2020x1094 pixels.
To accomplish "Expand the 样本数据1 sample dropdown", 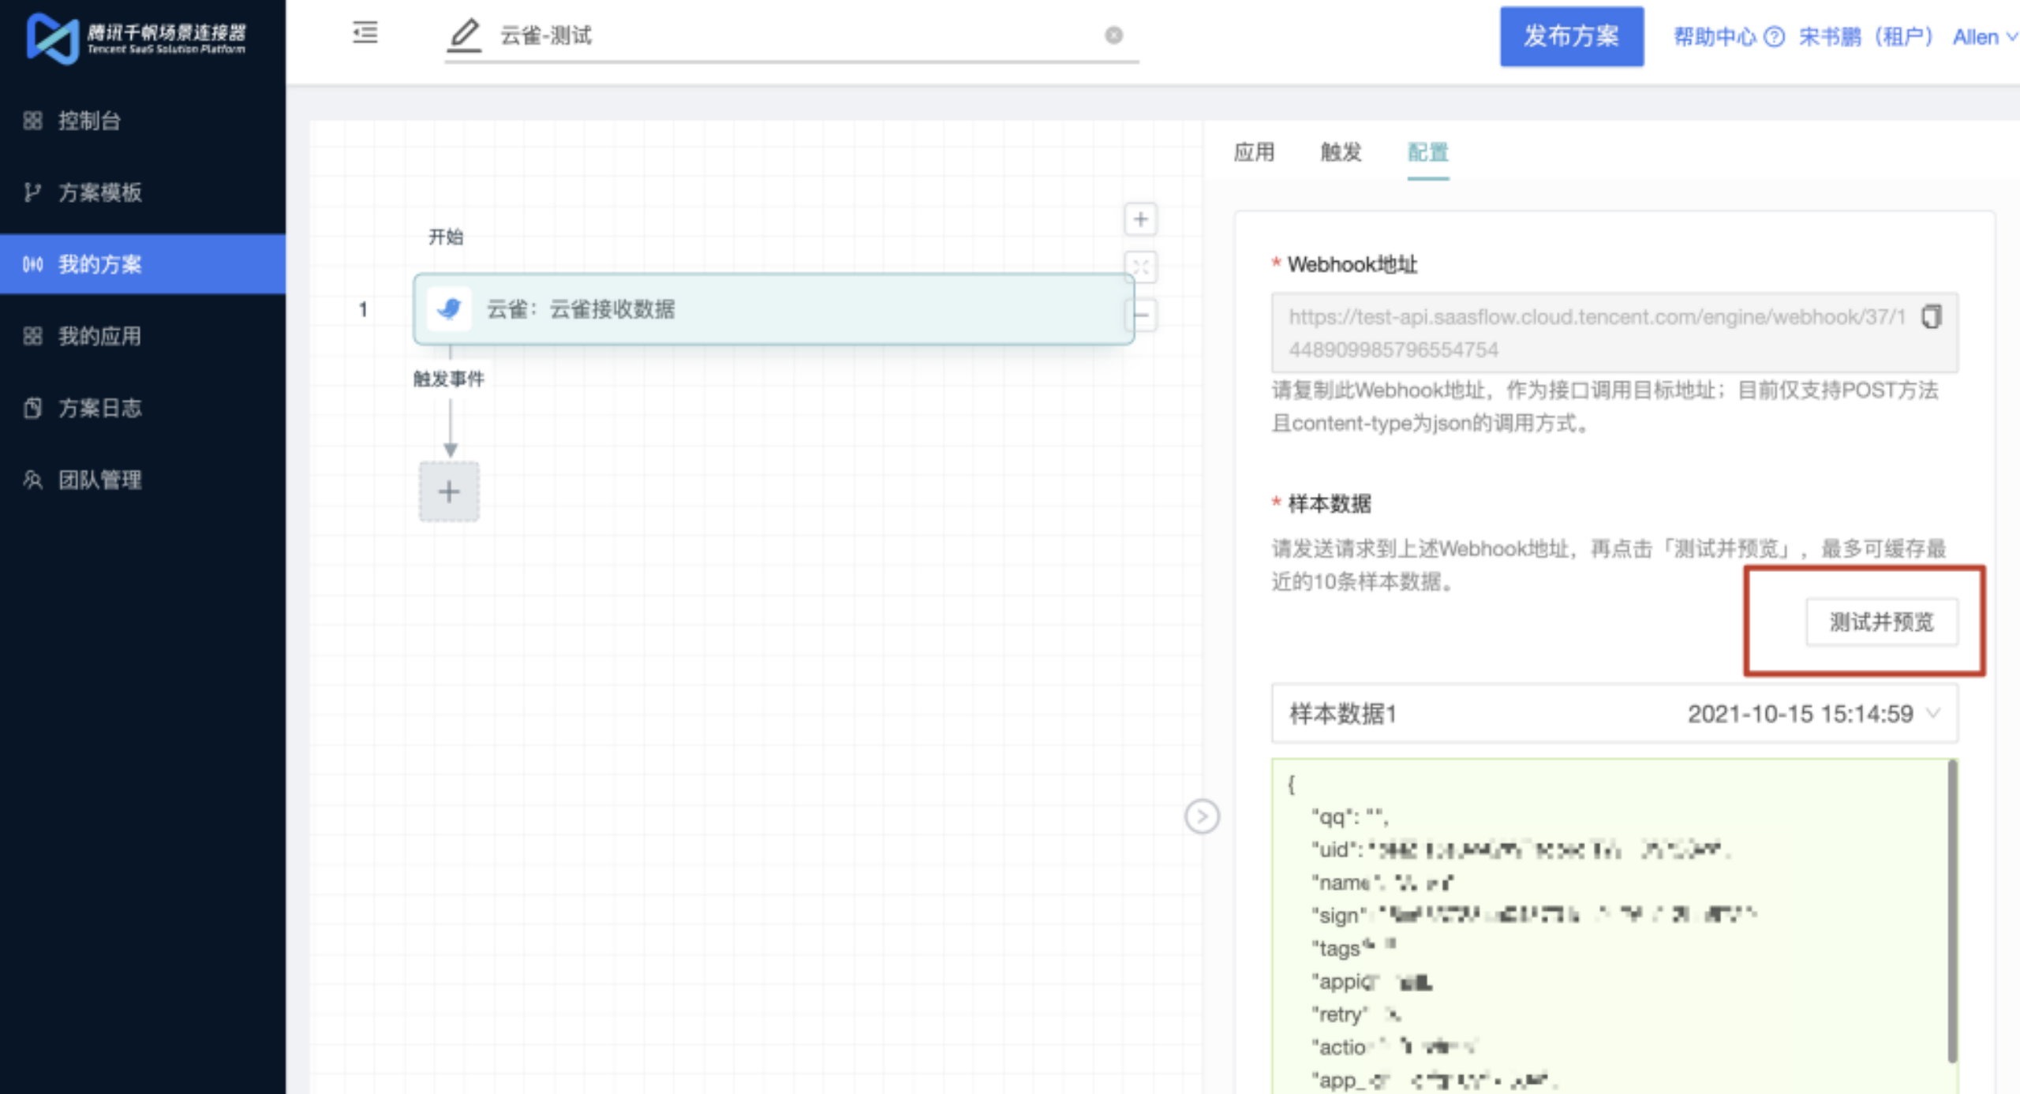I will pyautogui.click(x=1614, y=714).
